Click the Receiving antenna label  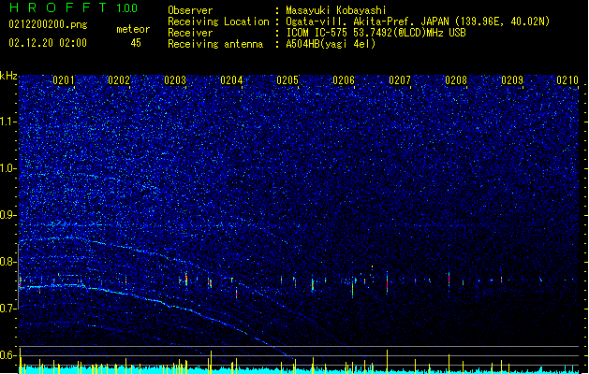[215, 44]
